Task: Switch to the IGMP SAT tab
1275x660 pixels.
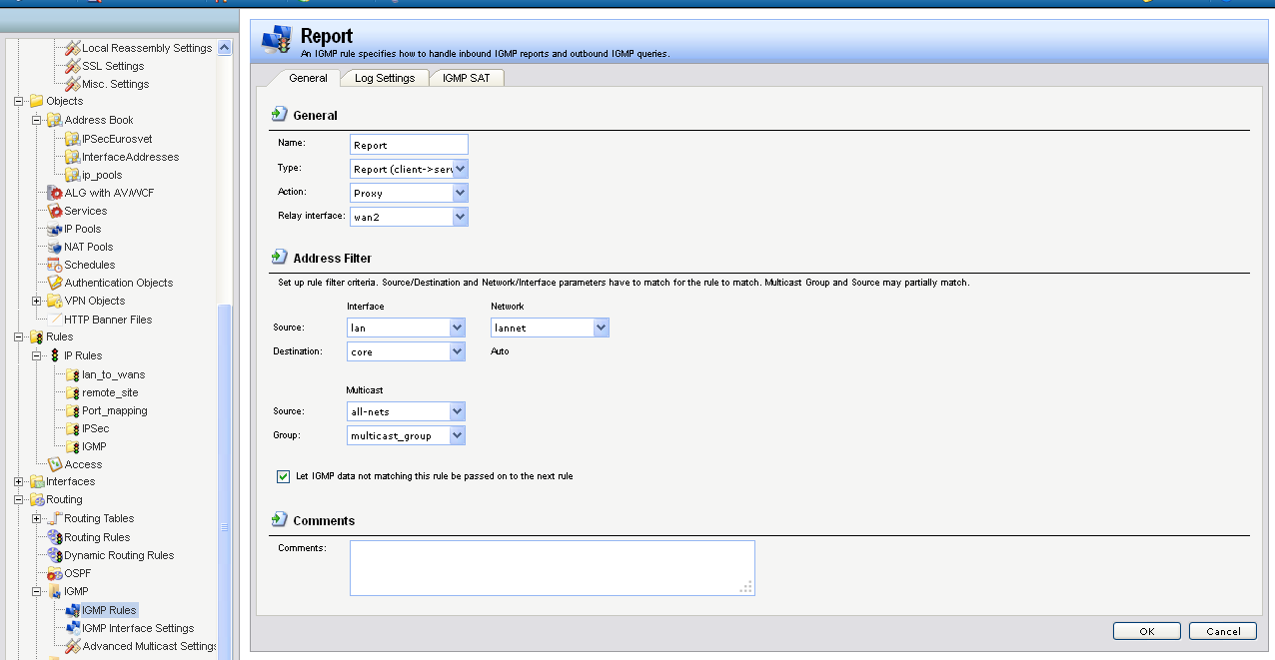Action: coord(467,78)
